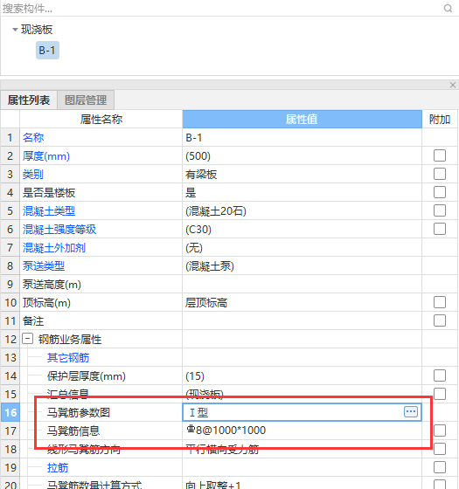
Task: Click the 混凝土强度等级 property link
Action: pos(59,229)
